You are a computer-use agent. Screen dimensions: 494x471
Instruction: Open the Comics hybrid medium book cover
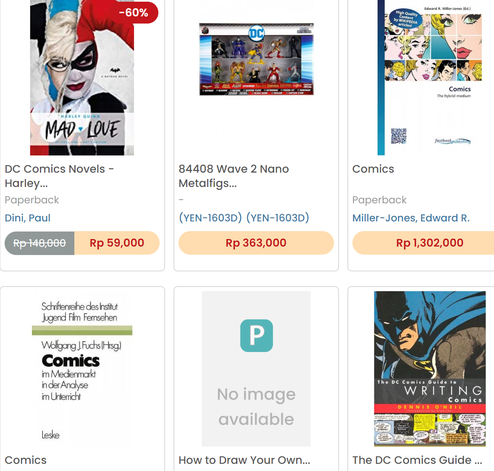(x=430, y=77)
